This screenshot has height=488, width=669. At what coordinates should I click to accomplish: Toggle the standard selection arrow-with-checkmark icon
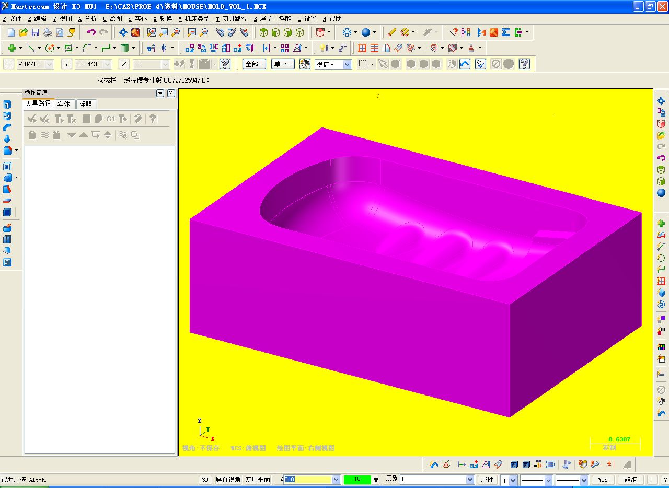[x=481, y=64]
